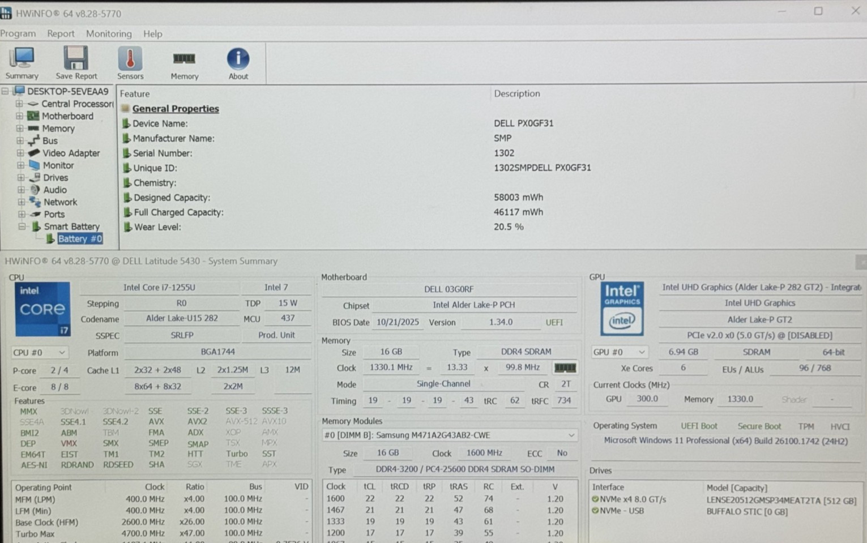Select the Memory label in the tree
Image resolution: width=867 pixels, height=543 pixels.
[58, 129]
